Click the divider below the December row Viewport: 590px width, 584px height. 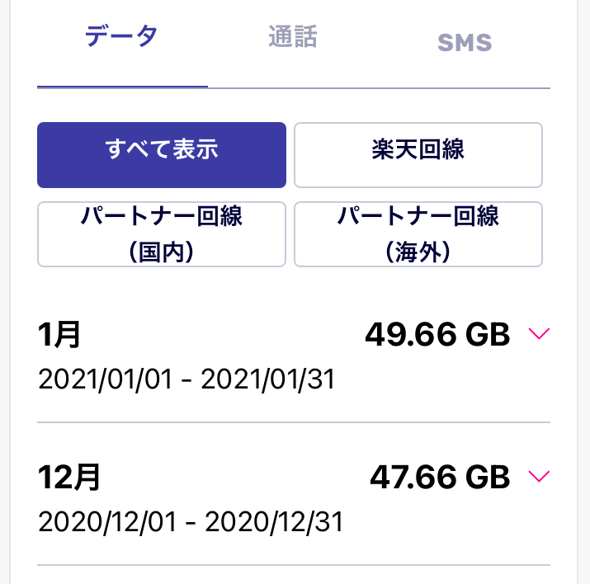(x=294, y=565)
